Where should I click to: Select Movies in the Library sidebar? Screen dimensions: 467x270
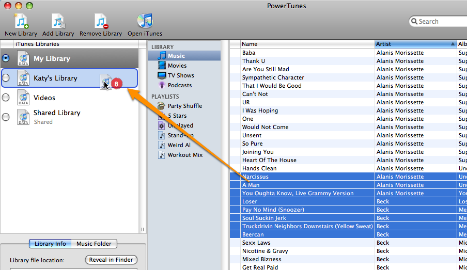coord(177,66)
